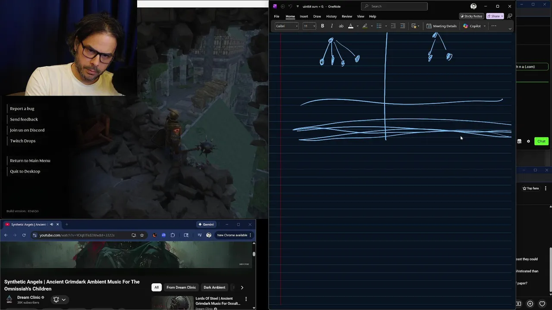
Task: Click the Share button
Action: tap(495, 16)
